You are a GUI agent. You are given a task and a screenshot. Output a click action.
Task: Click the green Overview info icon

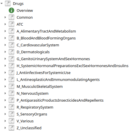point(11,10)
